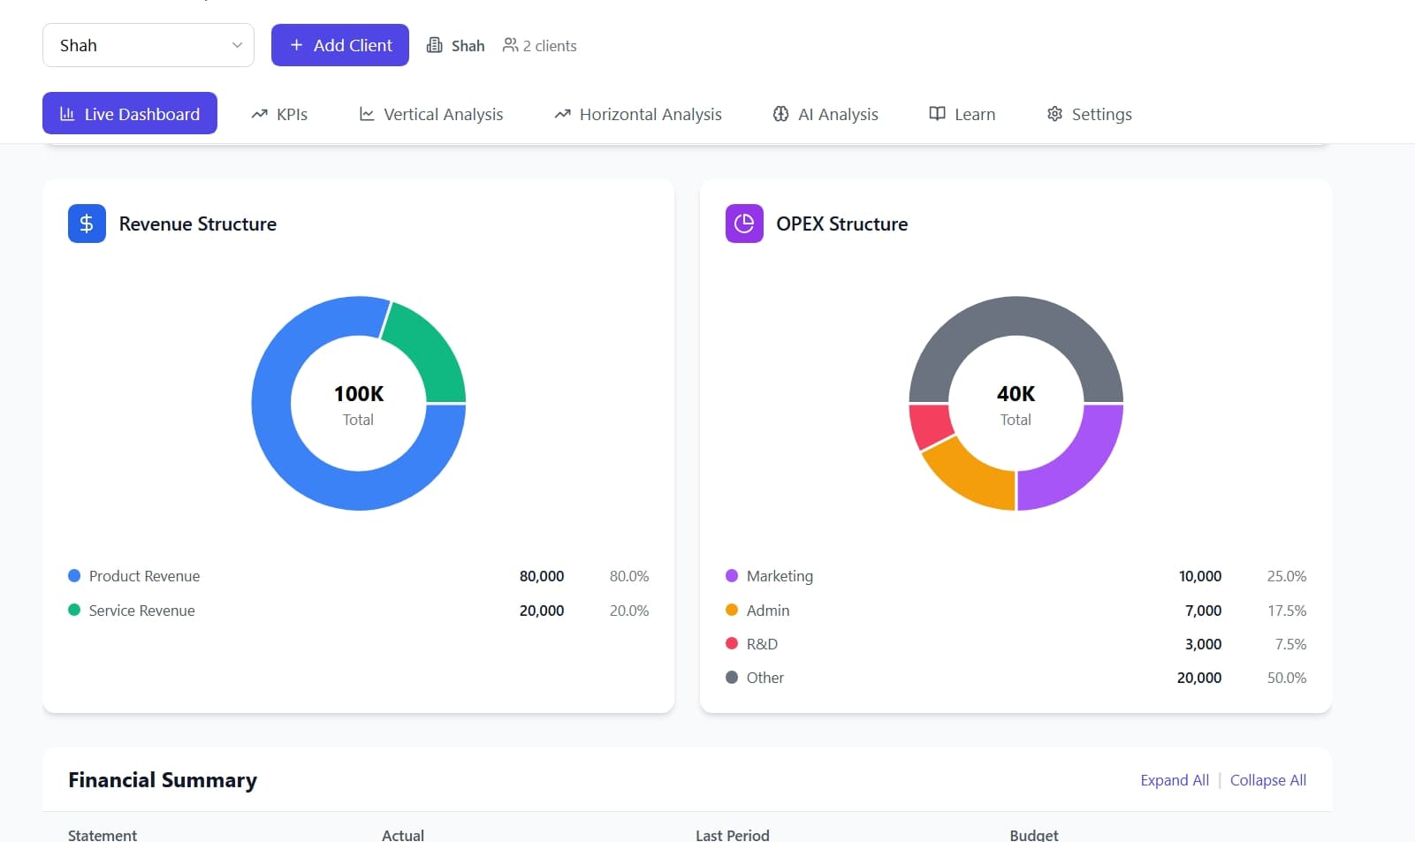Click the chevron arrow in client selector
The image size is (1415, 842).
point(237,45)
